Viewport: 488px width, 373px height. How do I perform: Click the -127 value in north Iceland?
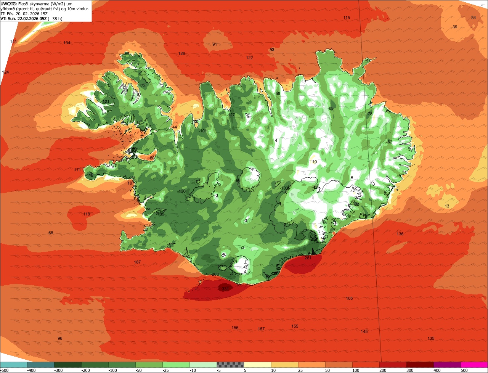(x=231, y=115)
